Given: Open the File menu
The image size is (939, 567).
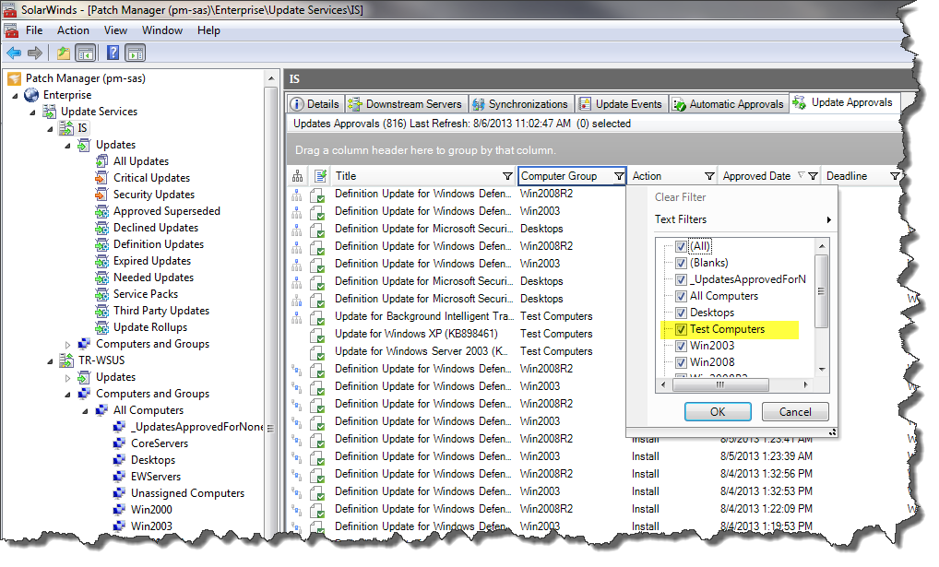Looking at the screenshot, I should [x=34, y=30].
